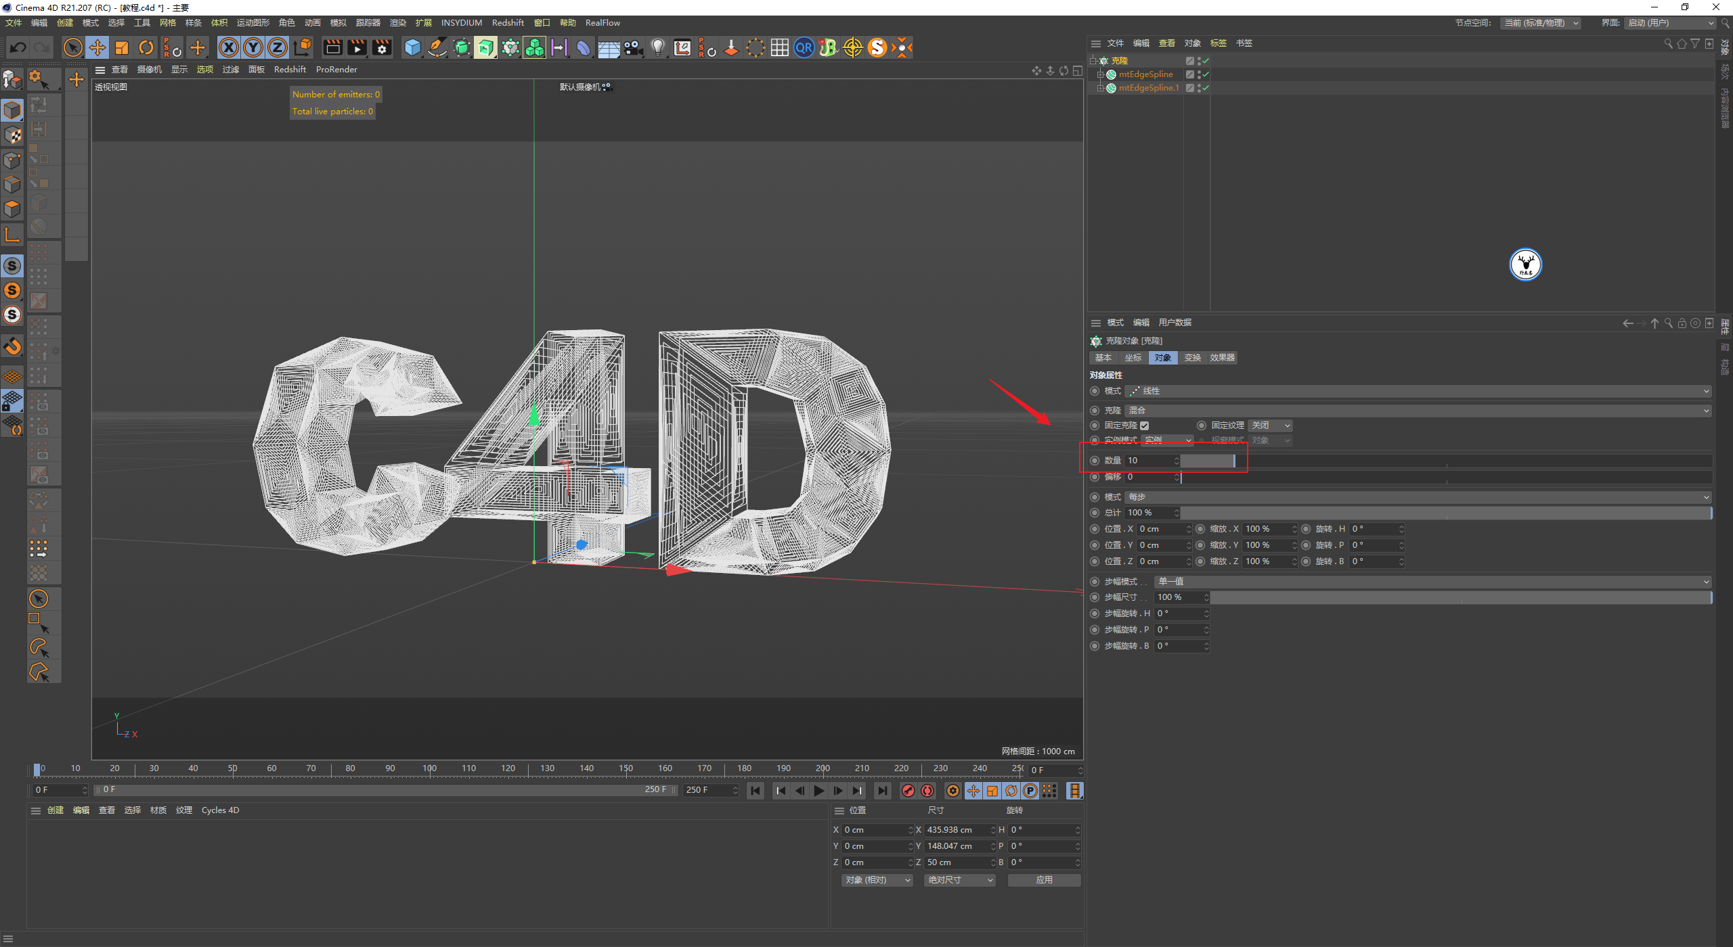
Task: Toggle the 固定克隆 checkbox
Action: [1145, 425]
